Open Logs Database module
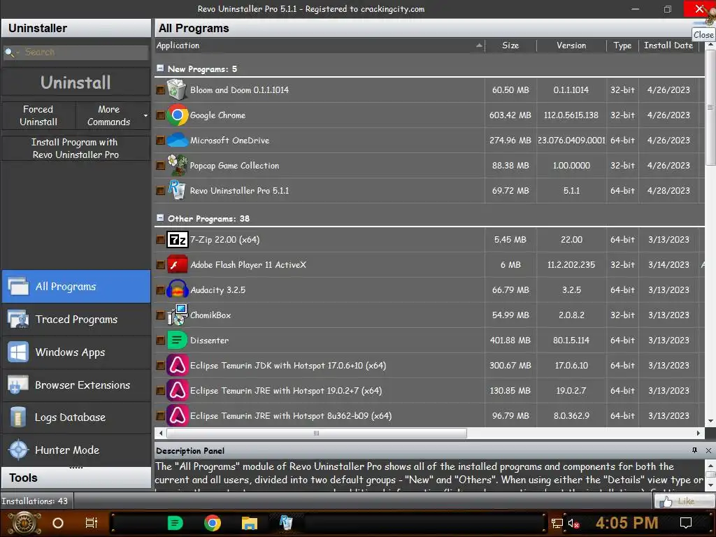This screenshot has height=537, width=716. pyautogui.click(x=76, y=417)
